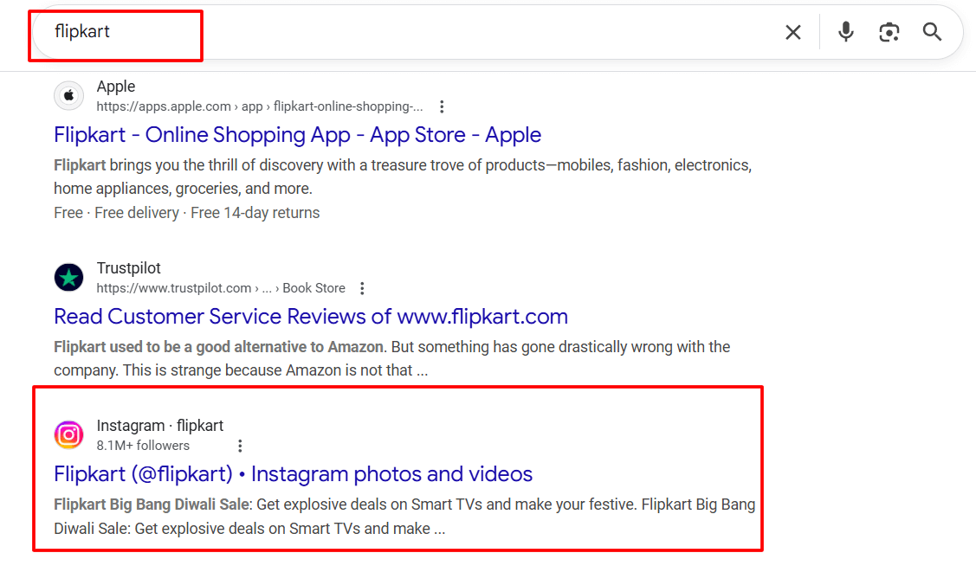976x572 pixels.
Task: Open Read Customer Service Reviews link
Action: click(310, 317)
